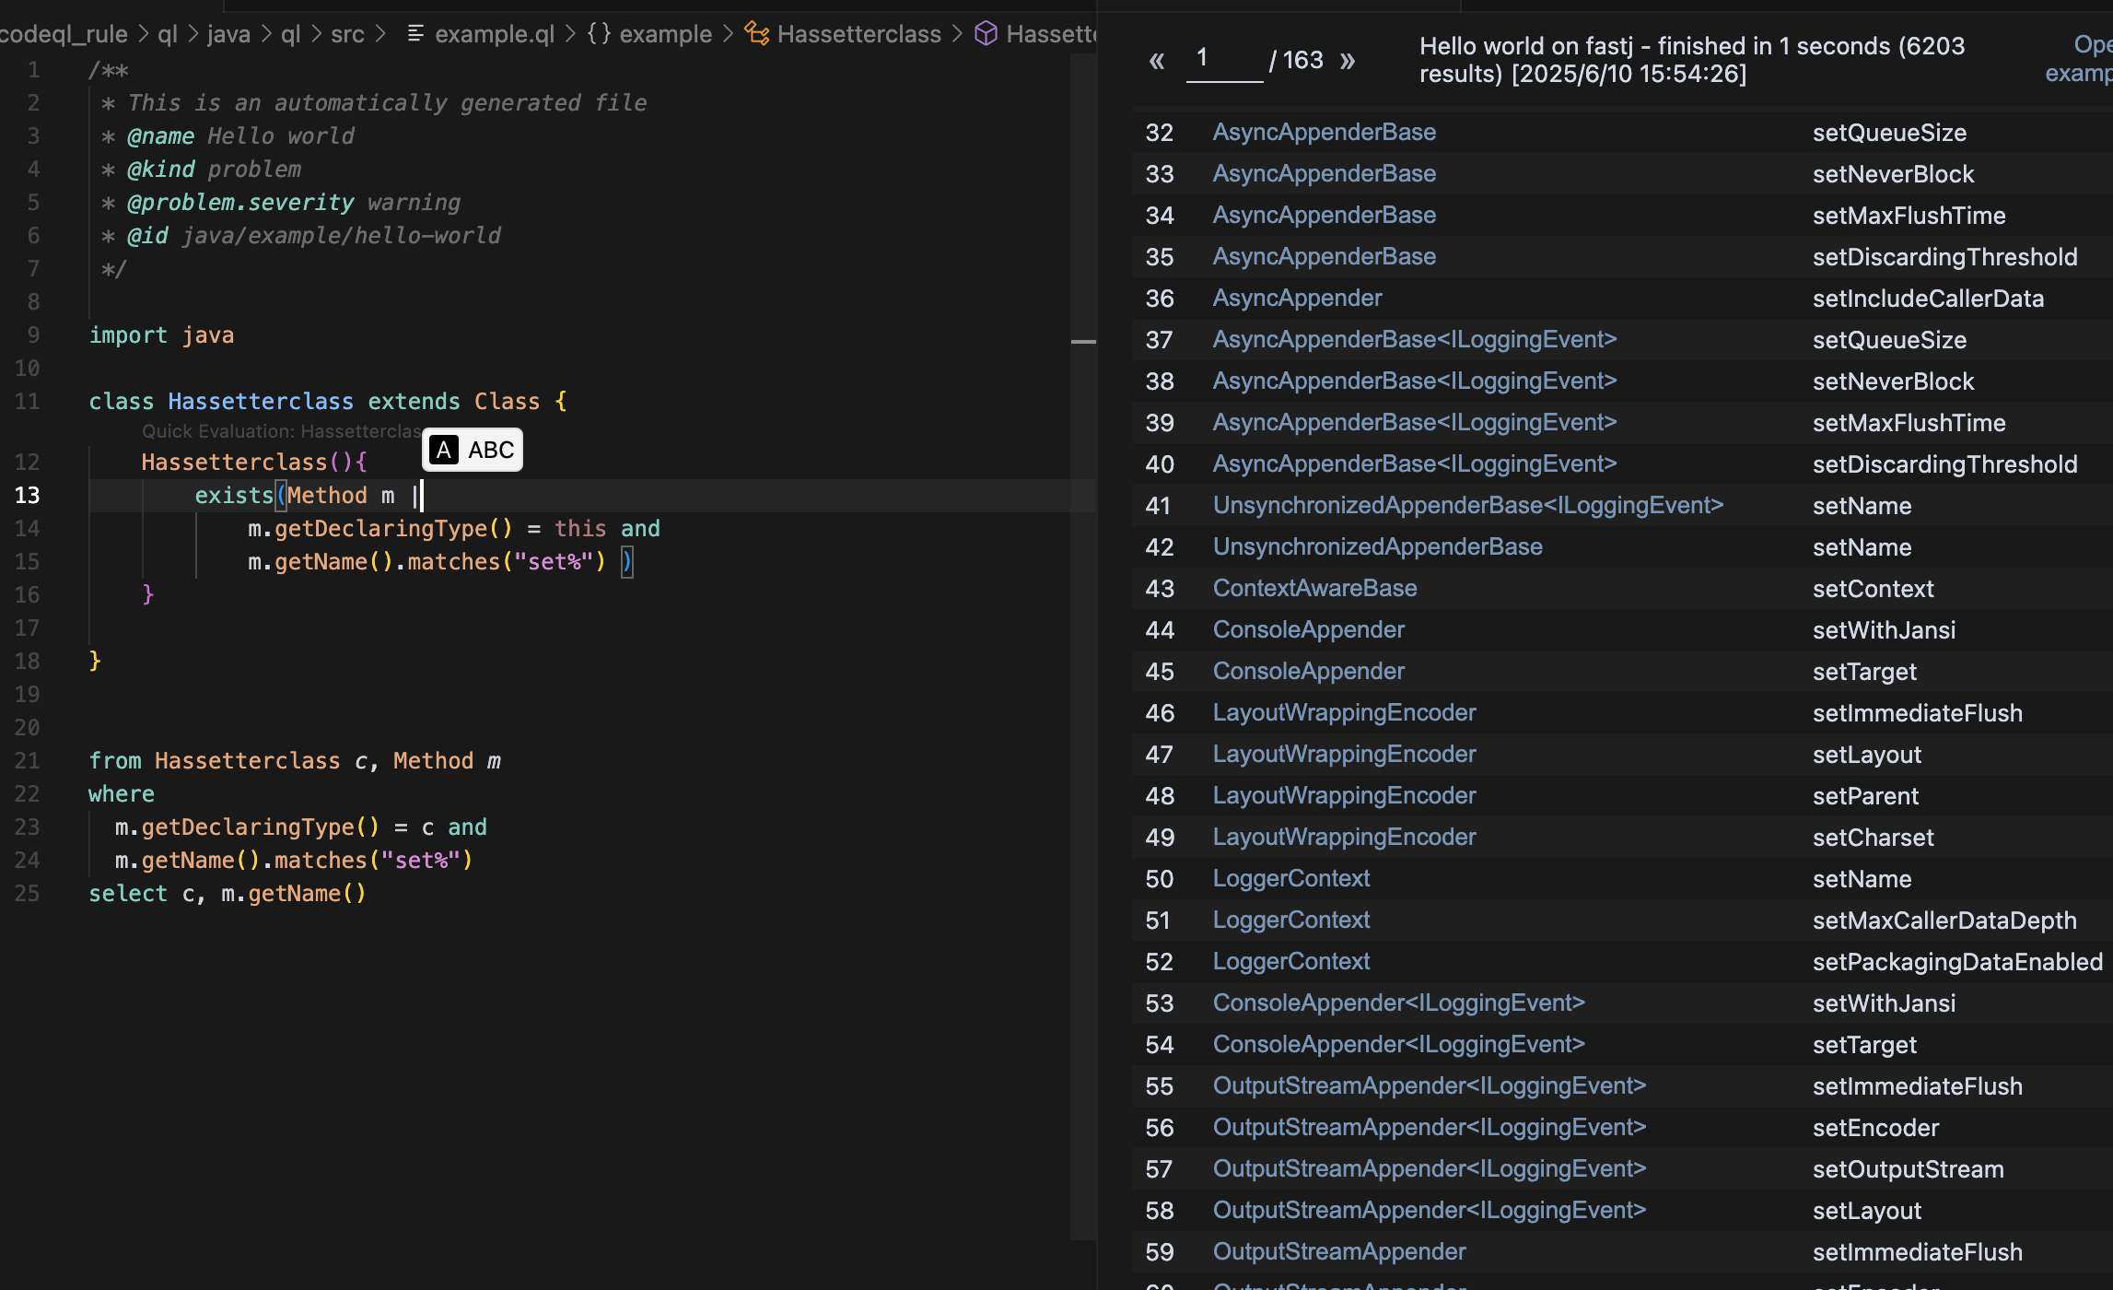Screen dimensions: 2113x1290
Task: Click the minimap scrollbar marker in editor
Action: point(1083,342)
